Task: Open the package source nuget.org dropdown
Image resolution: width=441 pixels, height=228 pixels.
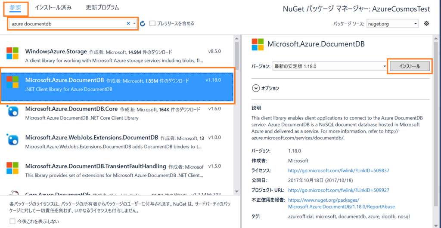Action: point(392,24)
